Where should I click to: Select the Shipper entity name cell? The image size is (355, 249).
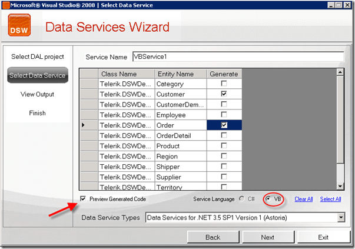click(x=181, y=167)
